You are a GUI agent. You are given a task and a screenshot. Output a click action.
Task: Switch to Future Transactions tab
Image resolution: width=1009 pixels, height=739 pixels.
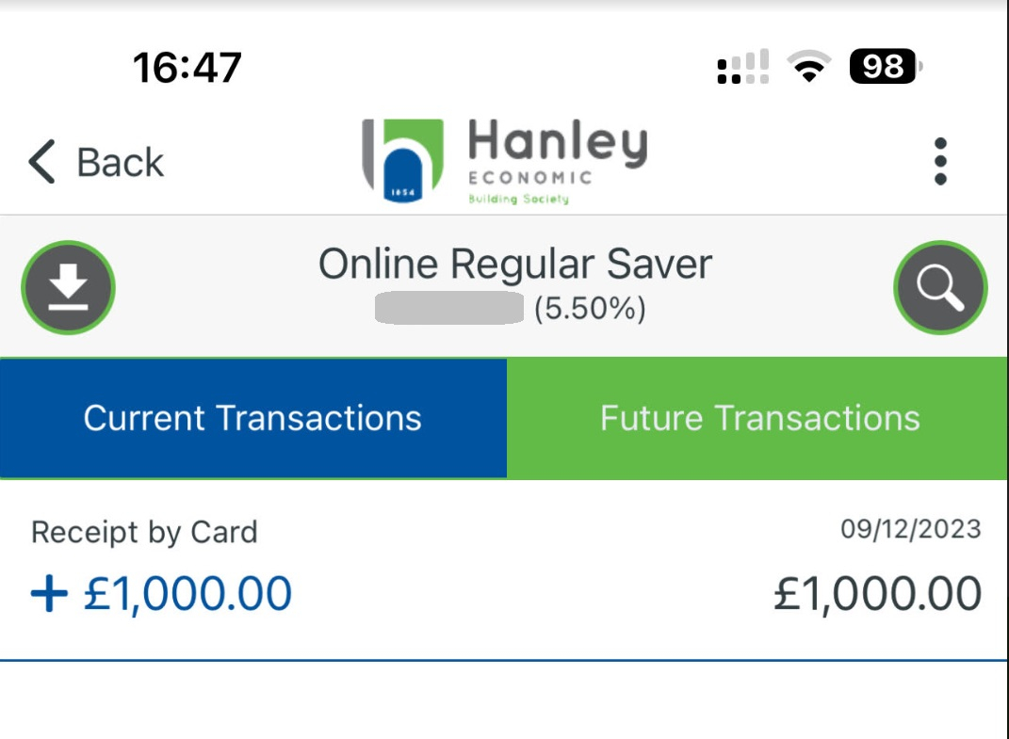(x=758, y=418)
